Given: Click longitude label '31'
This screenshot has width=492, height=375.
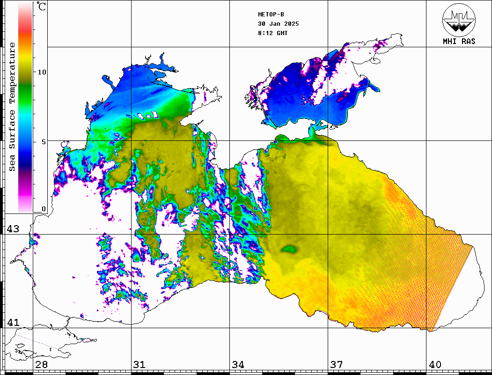Looking at the screenshot, I should coord(140,365).
